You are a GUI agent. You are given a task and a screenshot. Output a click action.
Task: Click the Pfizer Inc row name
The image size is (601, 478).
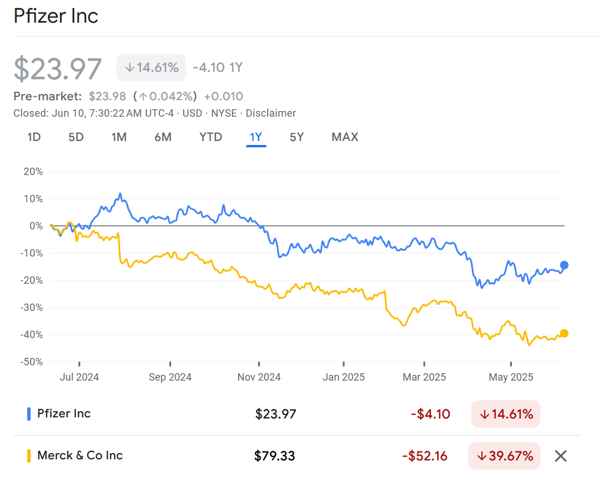pos(64,413)
